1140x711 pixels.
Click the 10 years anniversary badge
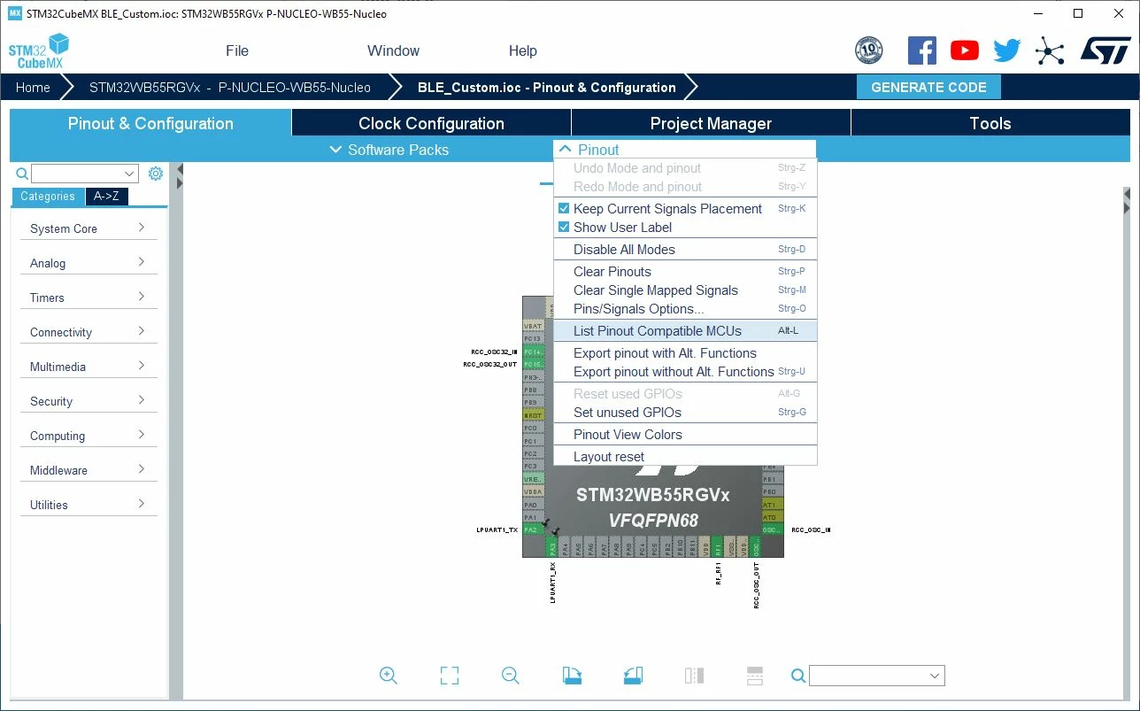coord(869,50)
